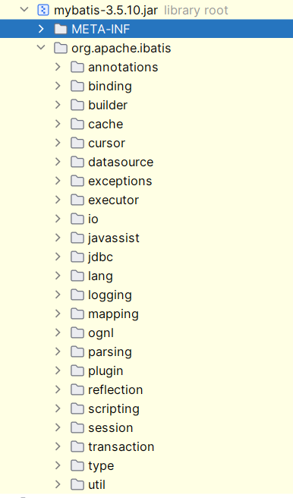Expand the transaction package arrow
The image size is (293, 498).
[x=58, y=446]
